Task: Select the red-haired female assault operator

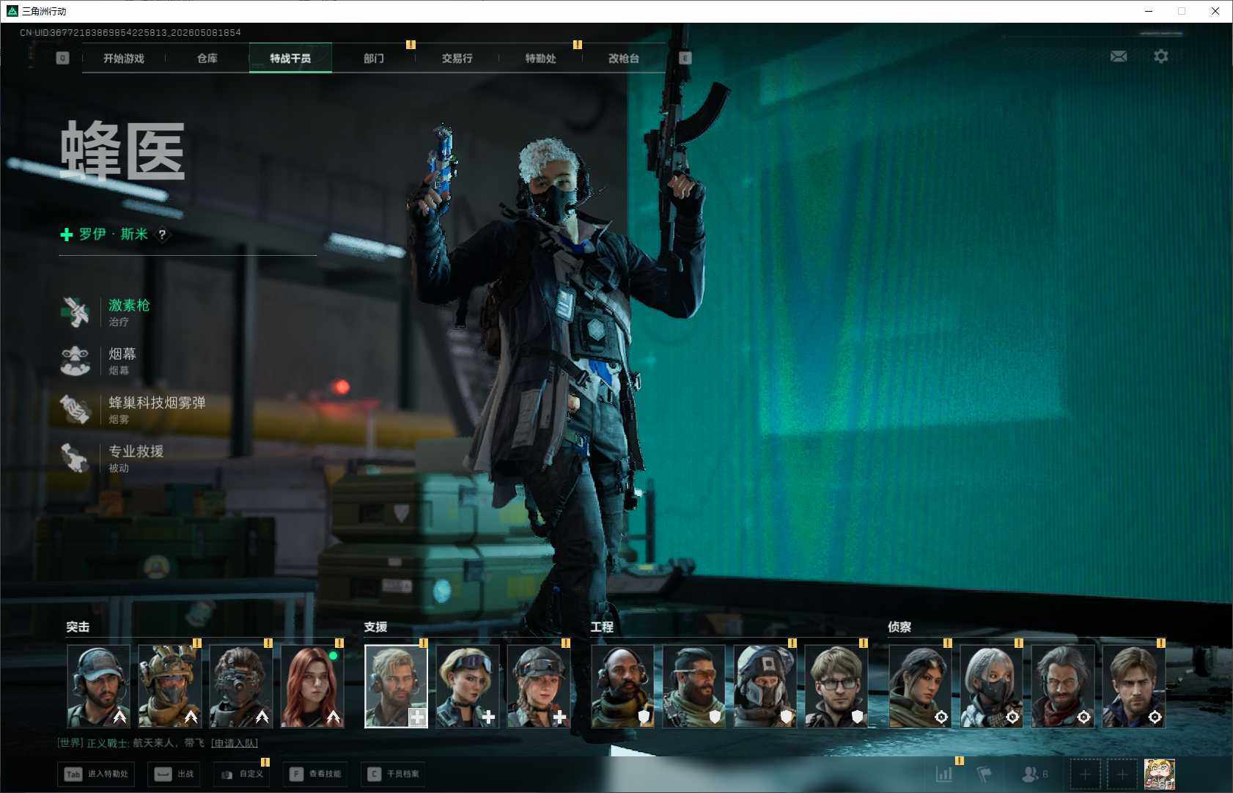Action: click(x=312, y=686)
